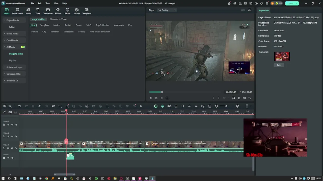Mute the Audio 1 track
Screen dimensions: 323x181
pos(8,158)
